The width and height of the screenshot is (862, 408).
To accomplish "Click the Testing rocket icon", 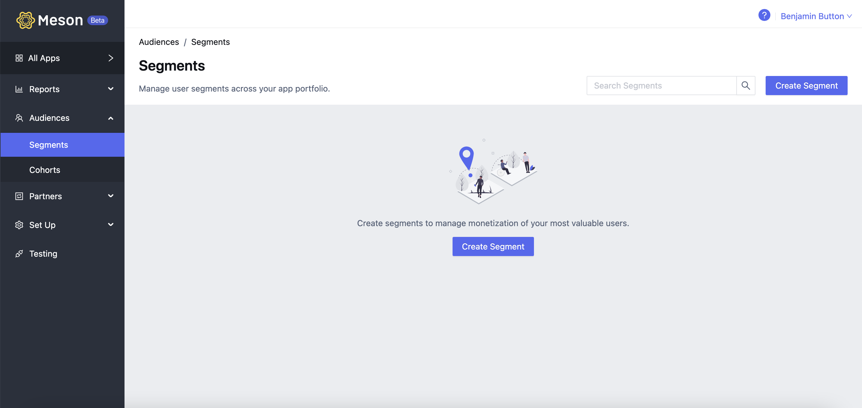I will (19, 254).
